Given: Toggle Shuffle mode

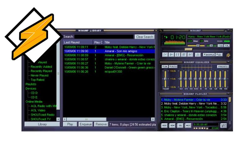Looking at the screenshot, I should pos(209,55).
